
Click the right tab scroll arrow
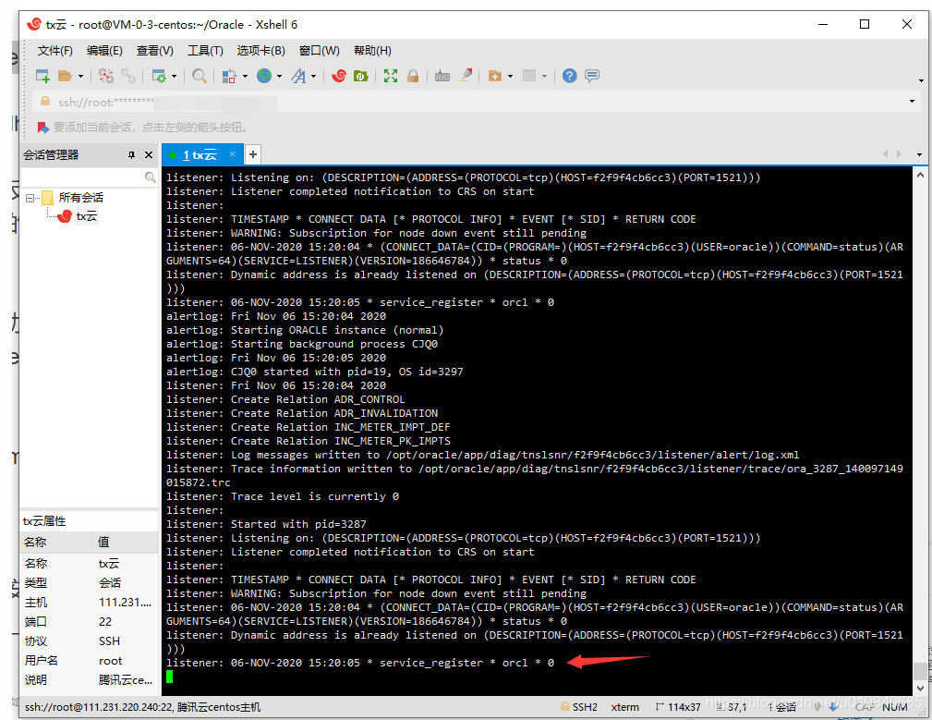(899, 154)
